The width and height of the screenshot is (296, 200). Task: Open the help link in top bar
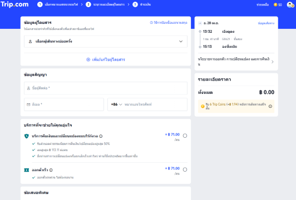263,4
